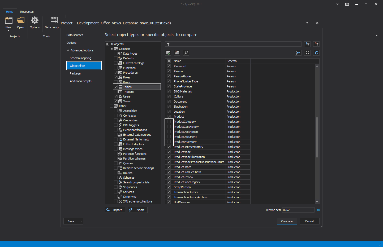
Task: Toggle the header select-all checkbox in grid
Action: pos(169,61)
